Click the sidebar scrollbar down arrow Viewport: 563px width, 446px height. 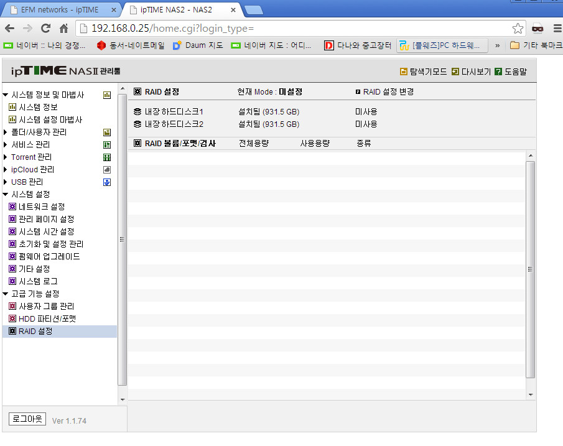pyautogui.click(x=123, y=400)
